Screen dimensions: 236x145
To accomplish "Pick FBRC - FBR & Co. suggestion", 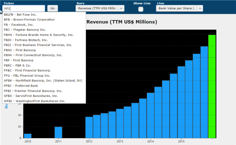I will point(44,65).
